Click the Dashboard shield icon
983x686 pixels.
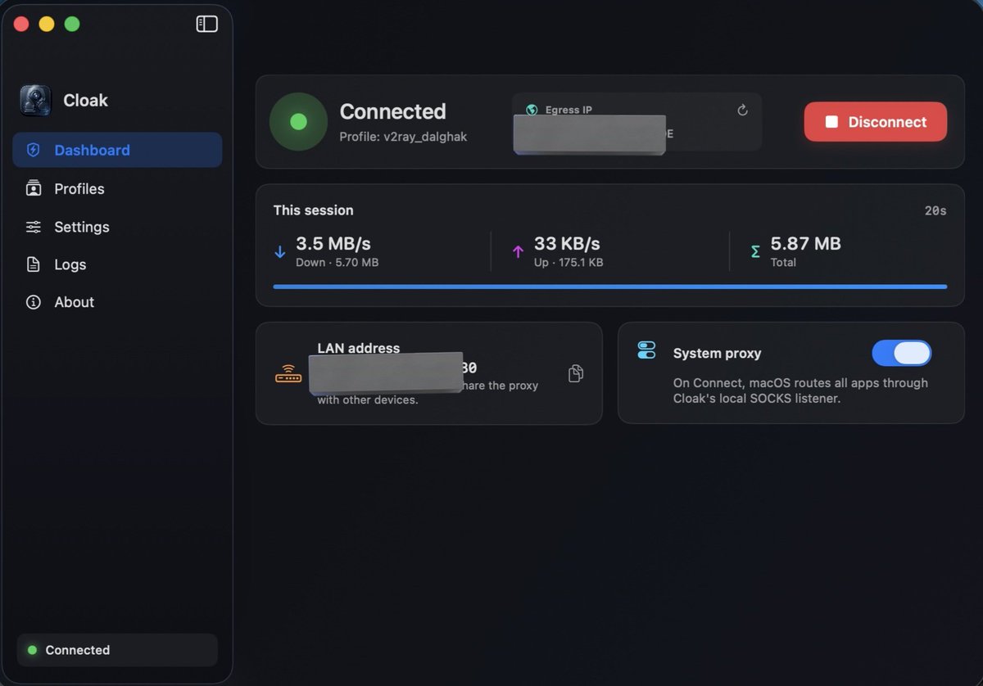click(34, 150)
